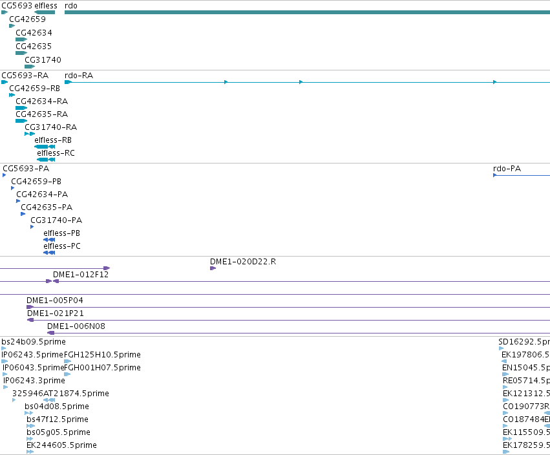
Task: Click the bs04d08.5prime EST label
Action: [57, 407]
